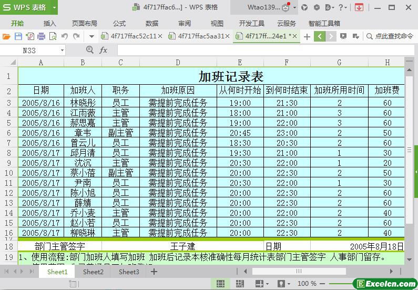Expand the reading mode dropdown in status bar
The height and width of the screenshot is (290, 418).
point(267,284)
